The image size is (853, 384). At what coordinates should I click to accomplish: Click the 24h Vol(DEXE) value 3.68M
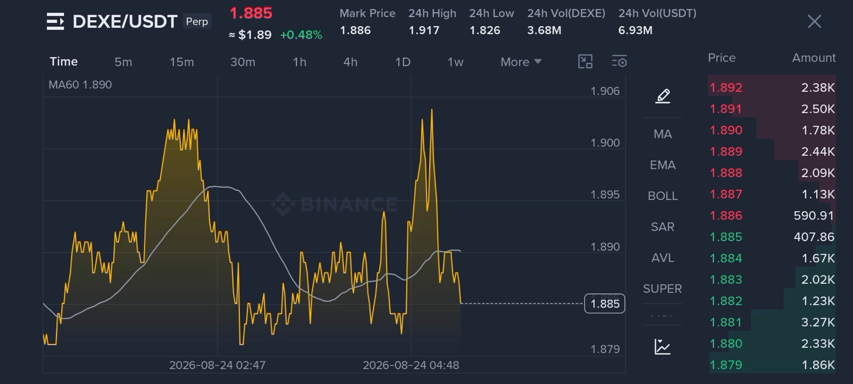pos(544,30)
